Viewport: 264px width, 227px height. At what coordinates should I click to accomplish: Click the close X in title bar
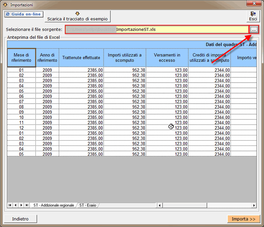[x=254, y=3]
